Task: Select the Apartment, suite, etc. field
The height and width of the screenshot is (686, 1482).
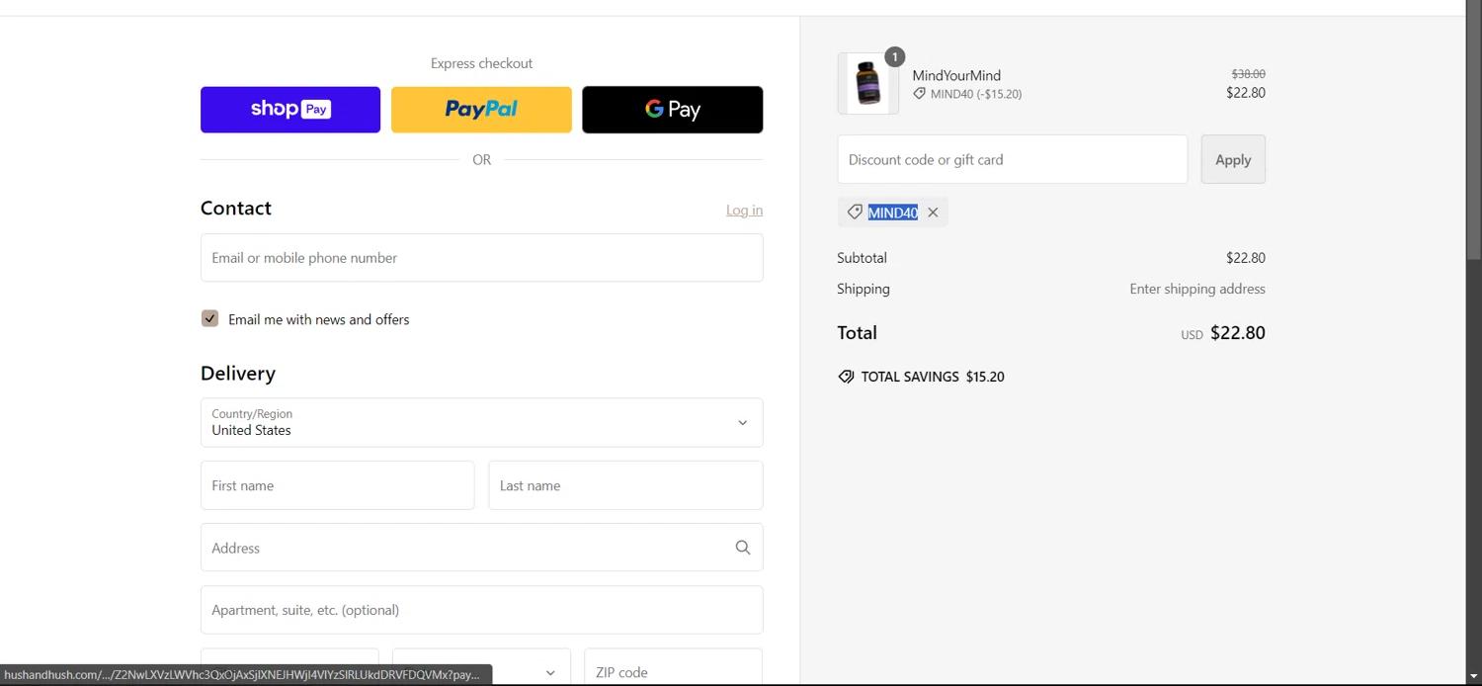Action: pos(481,610)
